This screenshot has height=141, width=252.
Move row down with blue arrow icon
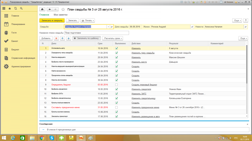[62, 38]
